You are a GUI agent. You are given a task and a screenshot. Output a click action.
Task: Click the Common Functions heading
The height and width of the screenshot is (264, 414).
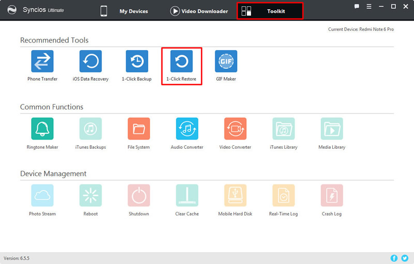tap(52, 107)
